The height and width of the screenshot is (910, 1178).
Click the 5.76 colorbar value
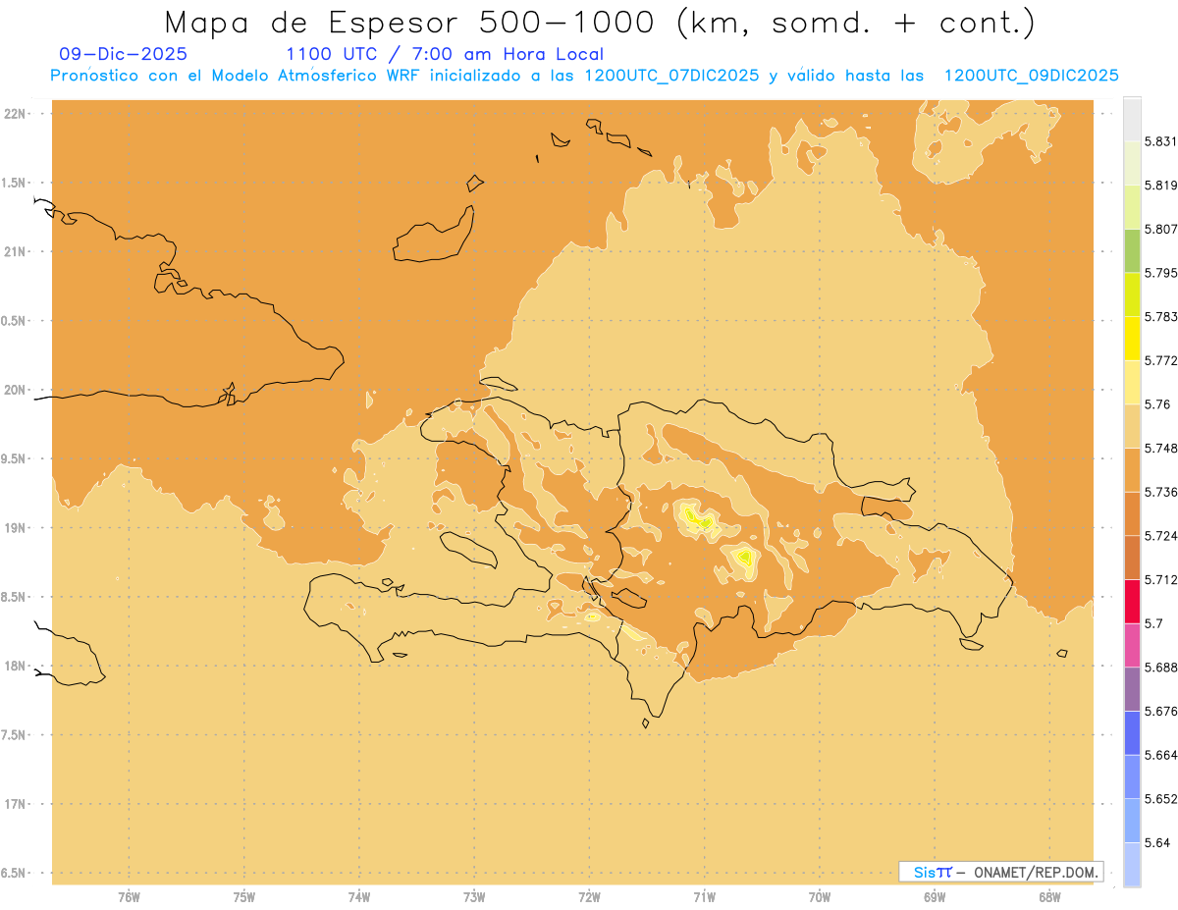tap(1157, 403)
